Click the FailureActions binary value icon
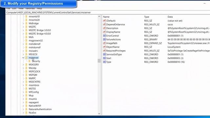This screenshot has width=210, height=118. (x=104, y=39)
